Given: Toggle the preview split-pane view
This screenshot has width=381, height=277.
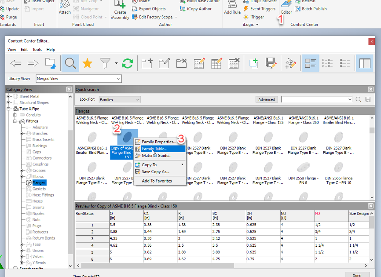Looking at the screenshot, I should point(365,63).
